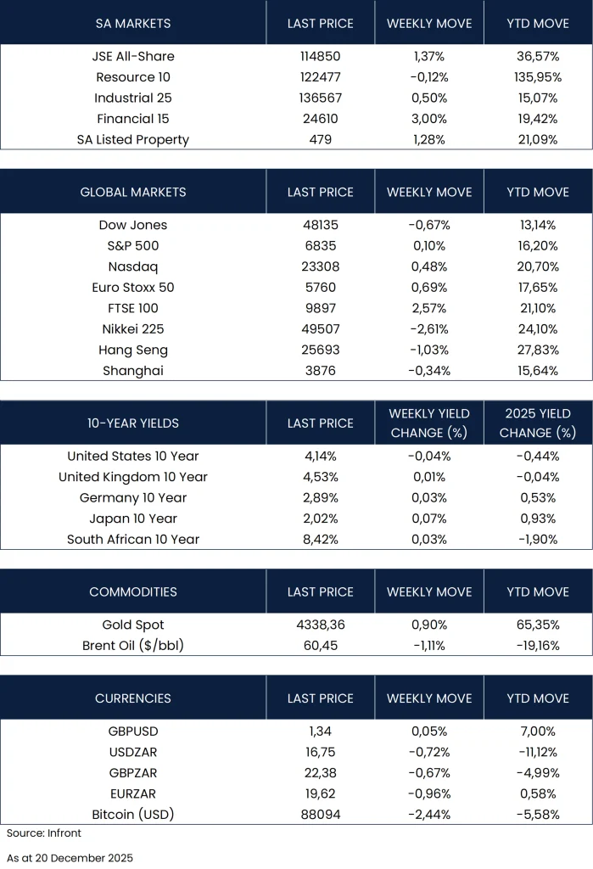593x869 pixels.
Task: Click the CURRENCIES header cell
Action: tap(132, 698)
